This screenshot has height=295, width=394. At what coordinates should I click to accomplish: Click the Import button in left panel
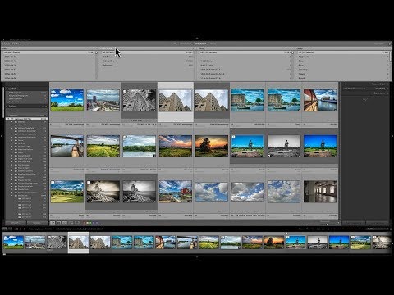coord(16,223)
